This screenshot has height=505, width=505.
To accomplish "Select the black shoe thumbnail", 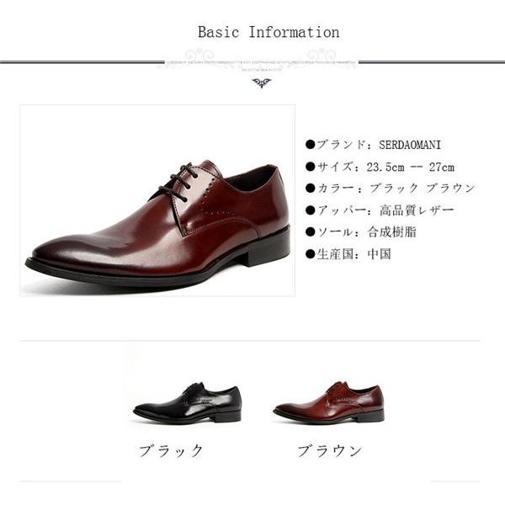I will [x=187, y=403].
